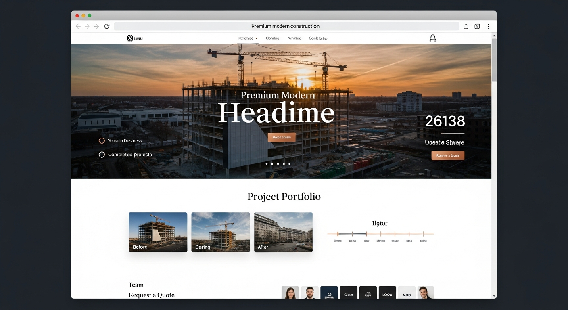Select the Completed projects radio button

pos(102,154)
